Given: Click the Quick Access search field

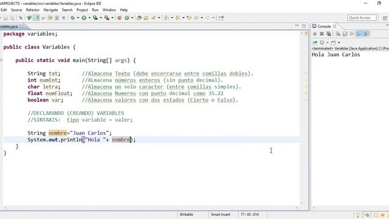Looking at the screenshot, I should click(x=362, y=18).
